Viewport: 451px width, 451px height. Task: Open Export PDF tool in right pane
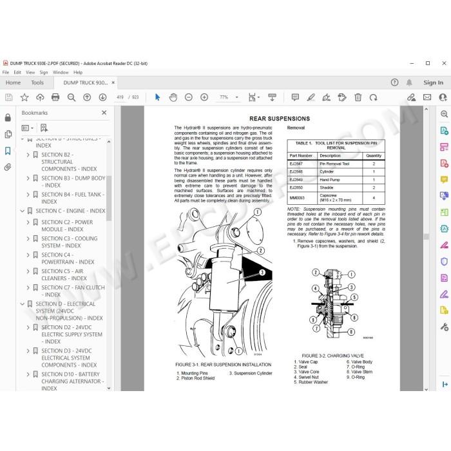click(x=444, y=131)
